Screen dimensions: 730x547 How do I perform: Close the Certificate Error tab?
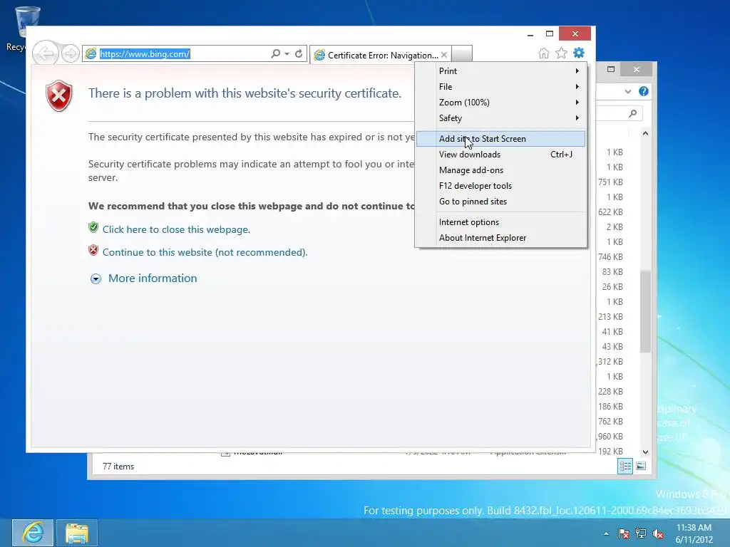click(444, 55)
